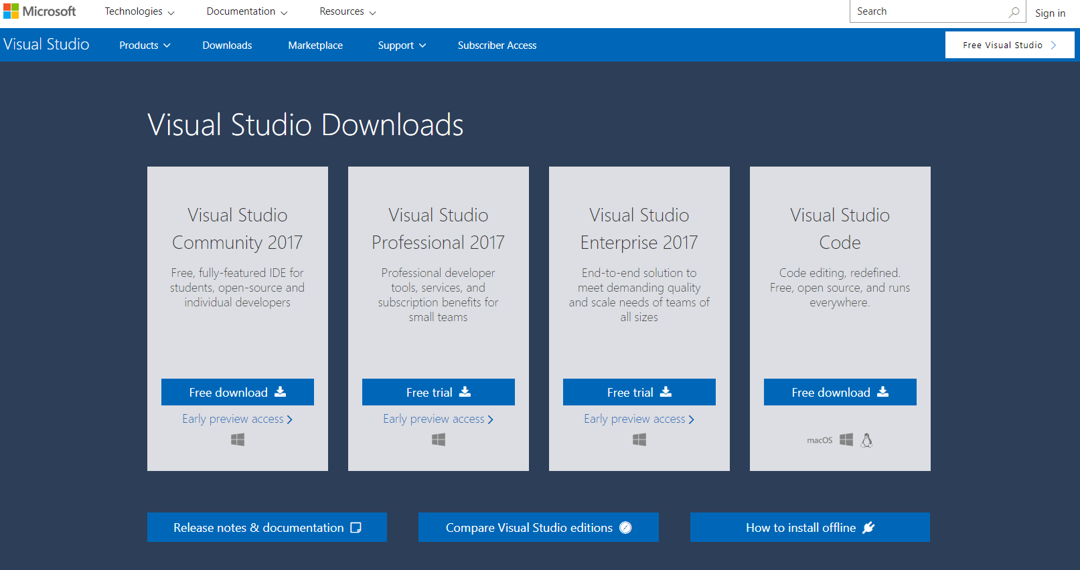Click Free download for Visual Studio Code
Image resolution: width=1080 pixels, height=570 pixels.
pos(840,392)
